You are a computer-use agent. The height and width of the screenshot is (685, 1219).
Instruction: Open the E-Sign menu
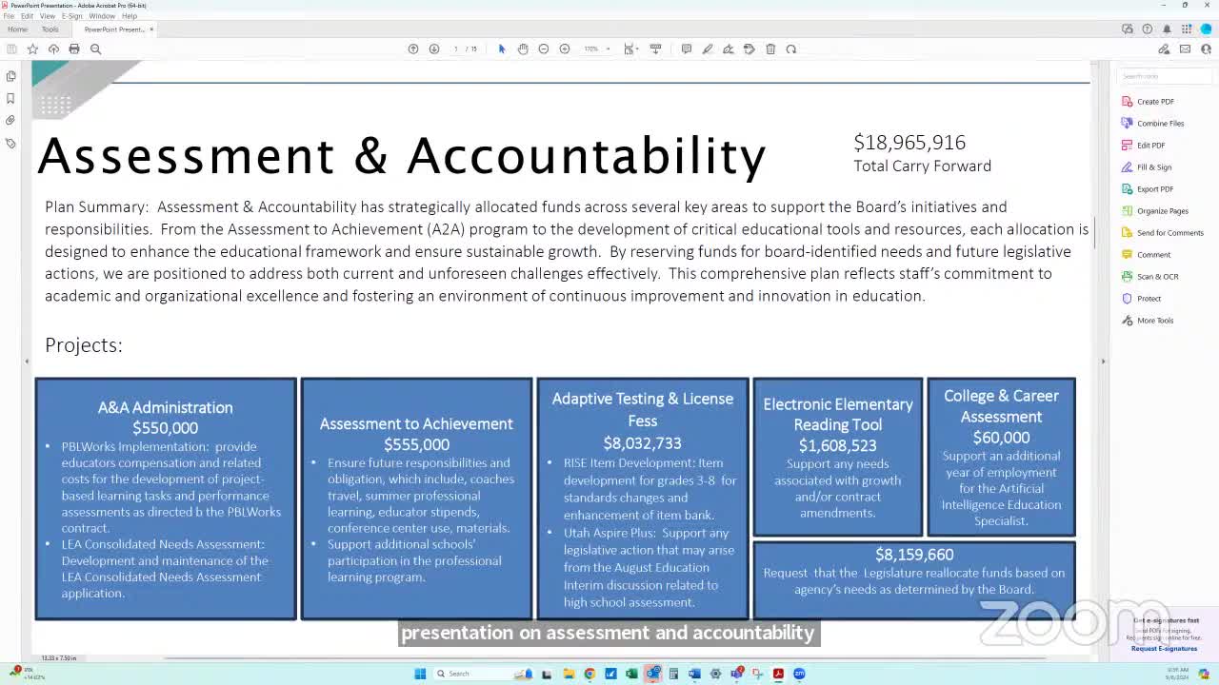tap(72, 15)
